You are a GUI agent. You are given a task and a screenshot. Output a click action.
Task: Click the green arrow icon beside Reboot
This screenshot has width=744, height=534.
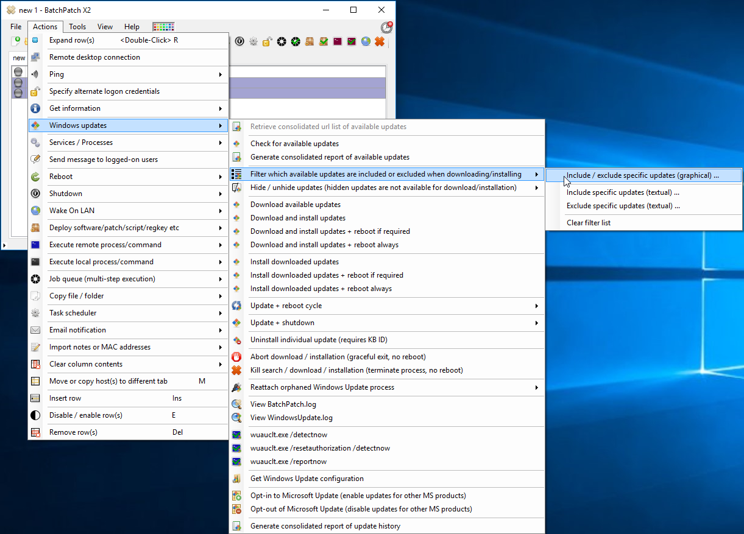(36, 177)
